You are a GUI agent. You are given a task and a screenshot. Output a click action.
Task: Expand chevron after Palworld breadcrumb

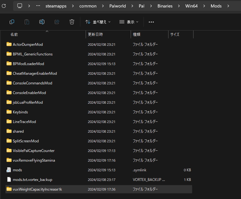click(x=132, y=6)
